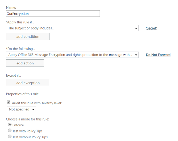Select the Enforce radio button
The width and height of the screenshot is (178, 141).
point(10,124)
